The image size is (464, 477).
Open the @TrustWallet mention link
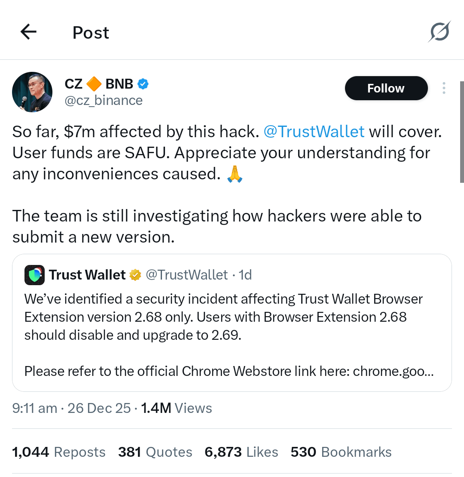(314, 131)
